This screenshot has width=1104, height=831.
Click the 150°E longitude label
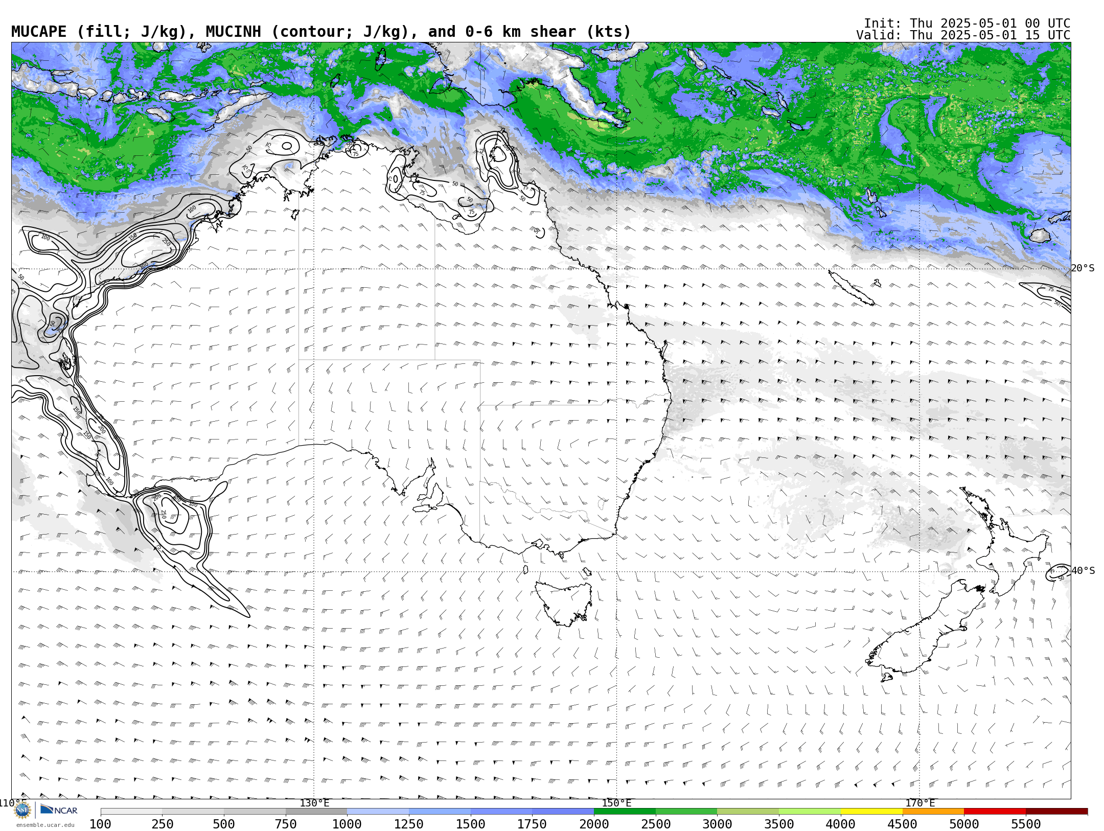(616, 803)
